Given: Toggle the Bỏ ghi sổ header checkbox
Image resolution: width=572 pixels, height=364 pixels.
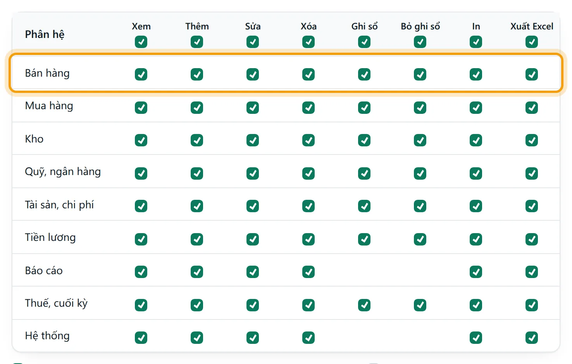Looking at the screenshot, I should tap(420, 42).
